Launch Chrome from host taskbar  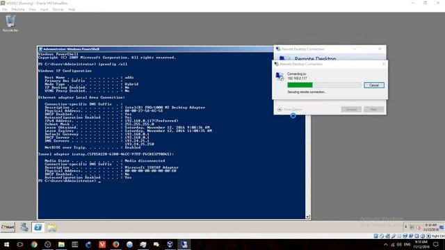34,244
